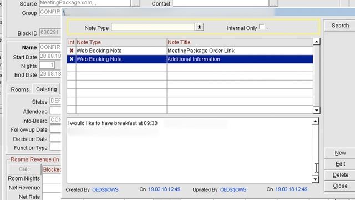Select the Additional Information note title
The width and height of the screenshot is (355, 200).
point(194,59)
